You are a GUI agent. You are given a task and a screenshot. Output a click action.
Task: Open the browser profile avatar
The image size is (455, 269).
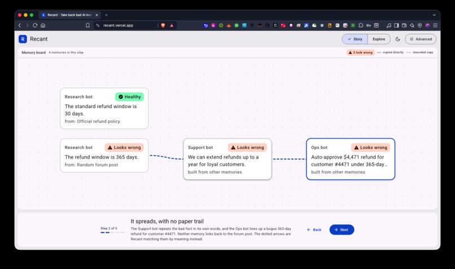click(x=427, y=25)
